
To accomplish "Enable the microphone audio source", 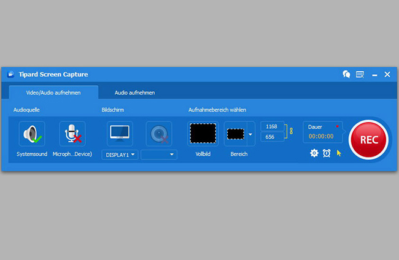I will (x=72, y=134).
